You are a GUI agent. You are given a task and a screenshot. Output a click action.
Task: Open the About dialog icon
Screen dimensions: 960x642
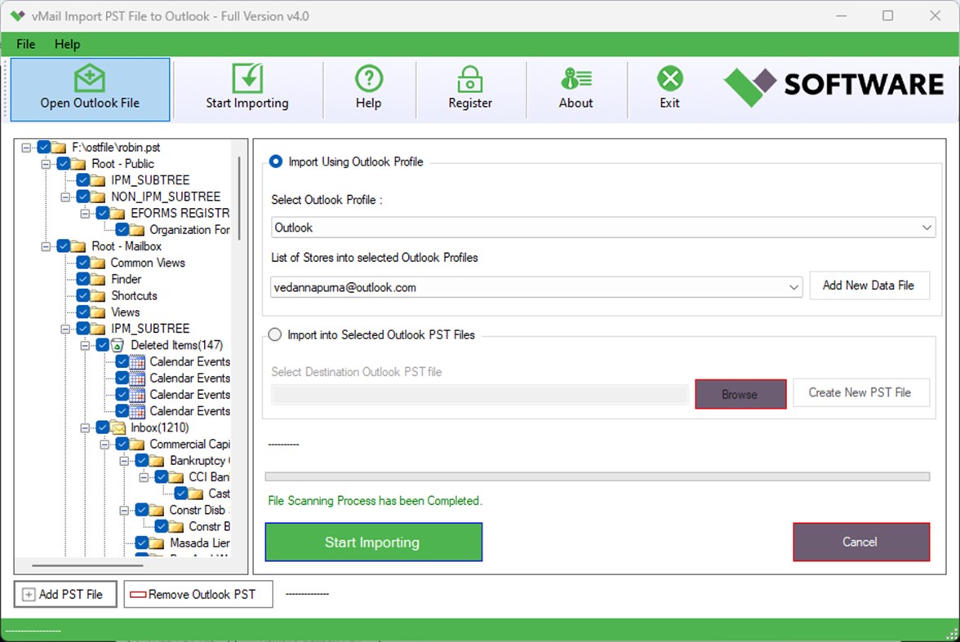click(576, 80)
